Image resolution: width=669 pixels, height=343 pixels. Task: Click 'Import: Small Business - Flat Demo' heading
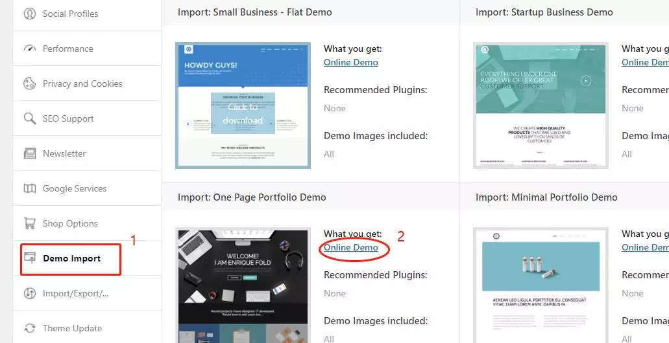(255, 12)
